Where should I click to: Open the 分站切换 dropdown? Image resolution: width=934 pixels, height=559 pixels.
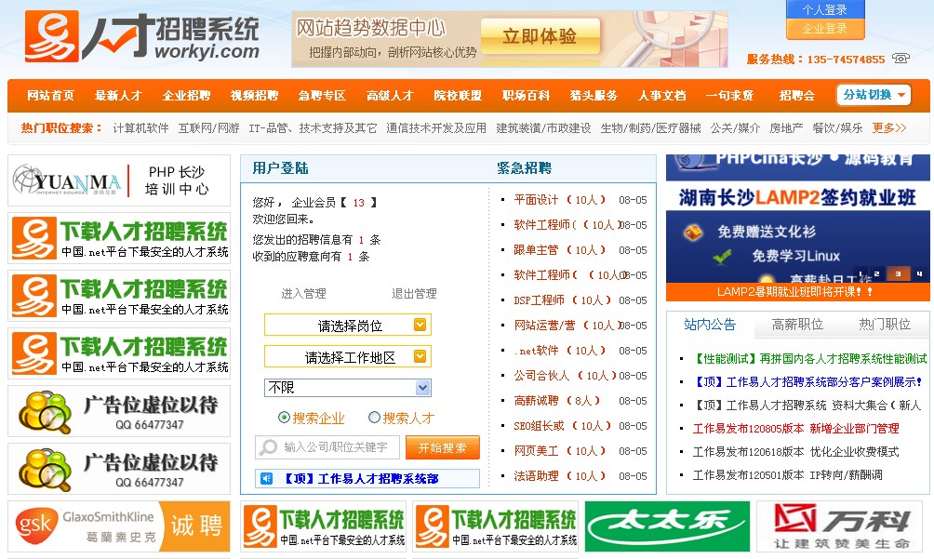click(874, 95)
